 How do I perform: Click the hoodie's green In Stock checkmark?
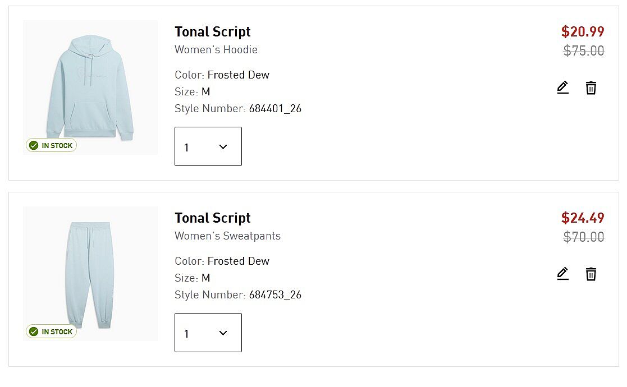pos(34,146)
